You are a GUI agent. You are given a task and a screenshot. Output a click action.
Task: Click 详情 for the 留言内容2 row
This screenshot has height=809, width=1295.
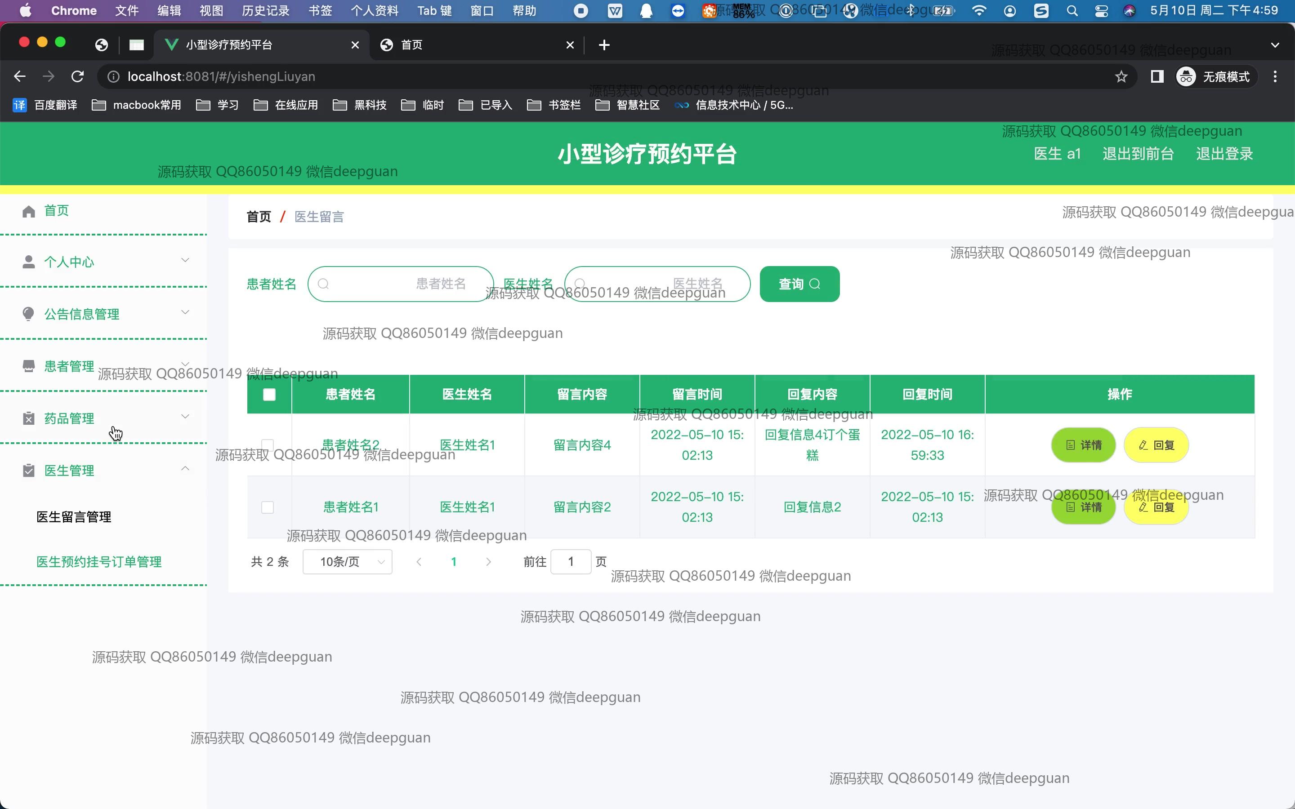(1083, 507)
